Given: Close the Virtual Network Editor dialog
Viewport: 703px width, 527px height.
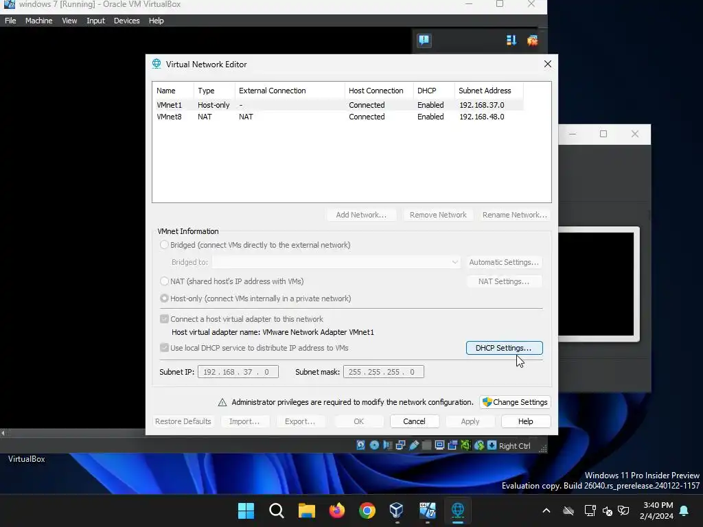Looking at the screenshot, I should click(547, 64).
